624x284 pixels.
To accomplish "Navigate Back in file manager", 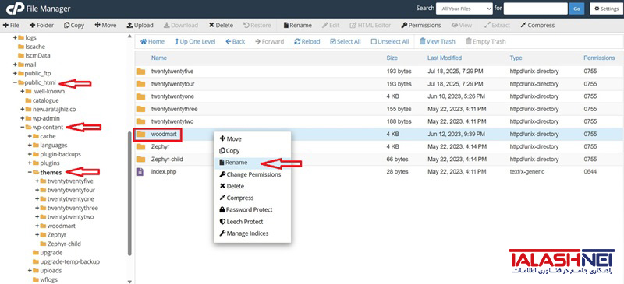I will [236, 41].
